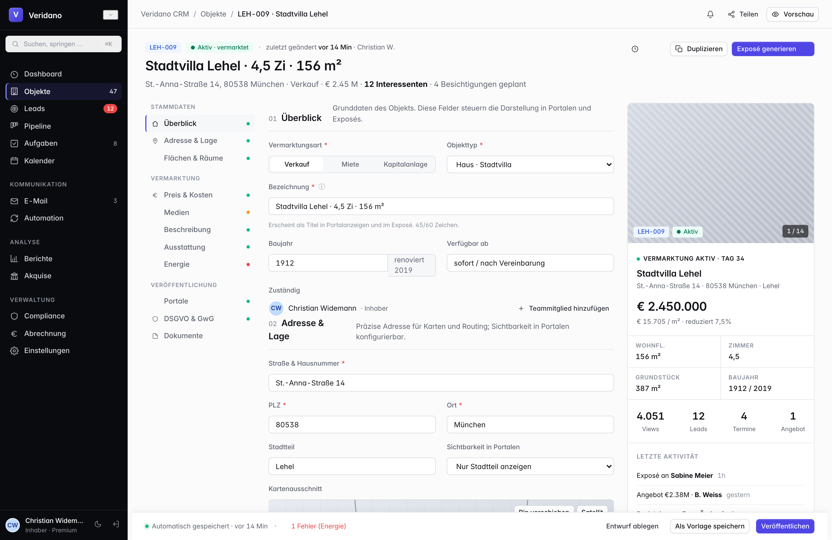
Task: Click the 1 Fehler (Energie) link
Action: coord(319,526)
